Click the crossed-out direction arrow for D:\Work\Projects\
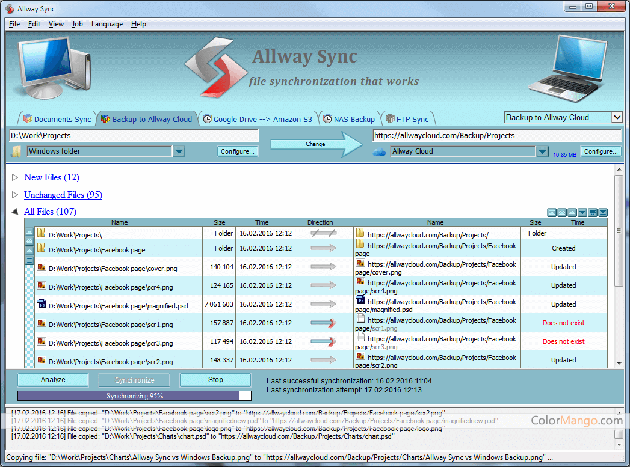Image resolution: width=630 pixels, height=467 pixels. click(323, 233)
